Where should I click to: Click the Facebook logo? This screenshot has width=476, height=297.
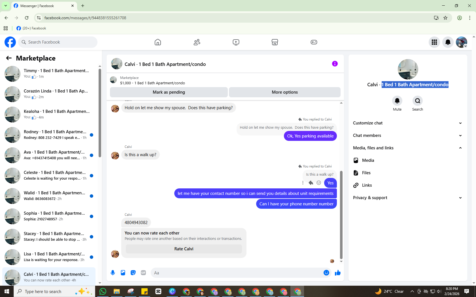coord(10,42)
